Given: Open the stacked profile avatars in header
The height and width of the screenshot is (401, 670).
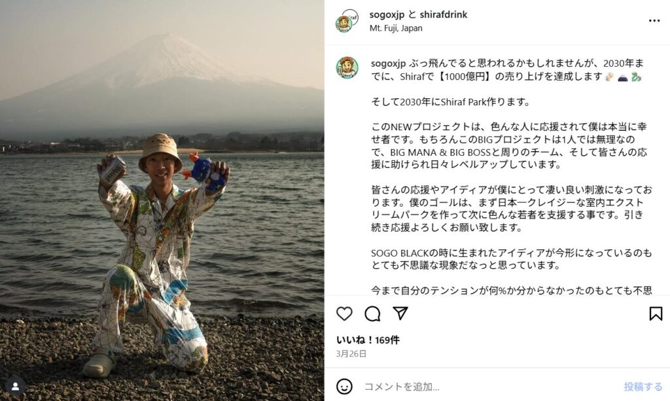Looking at the screenshot, I should [347, 20].
